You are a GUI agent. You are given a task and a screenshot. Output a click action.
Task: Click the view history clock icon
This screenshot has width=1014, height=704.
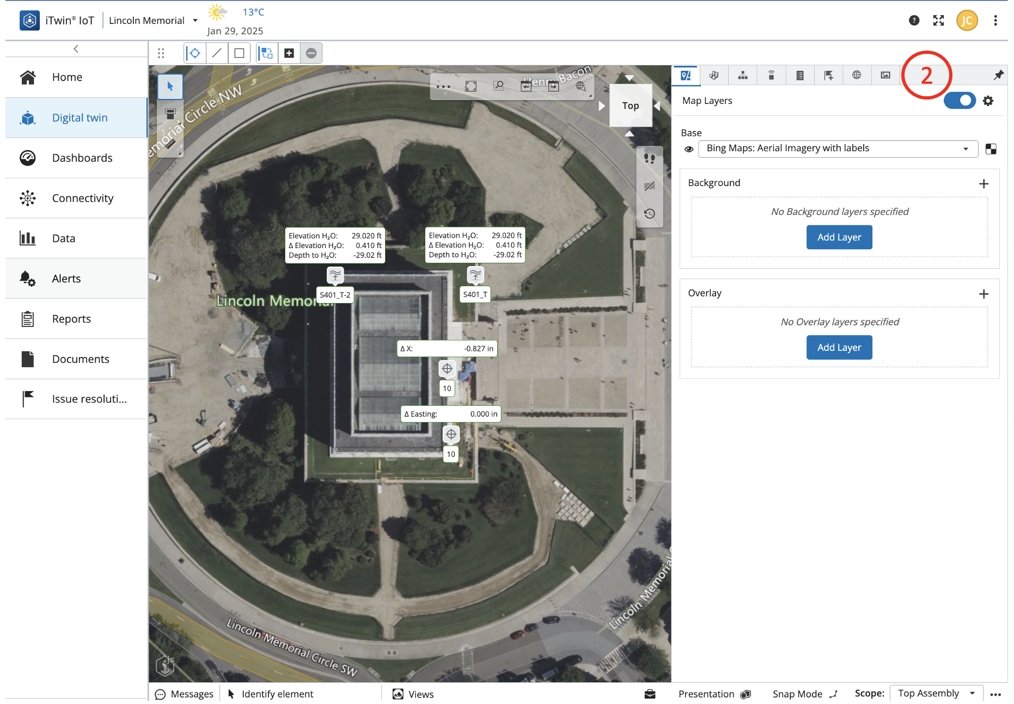point(649,214)
